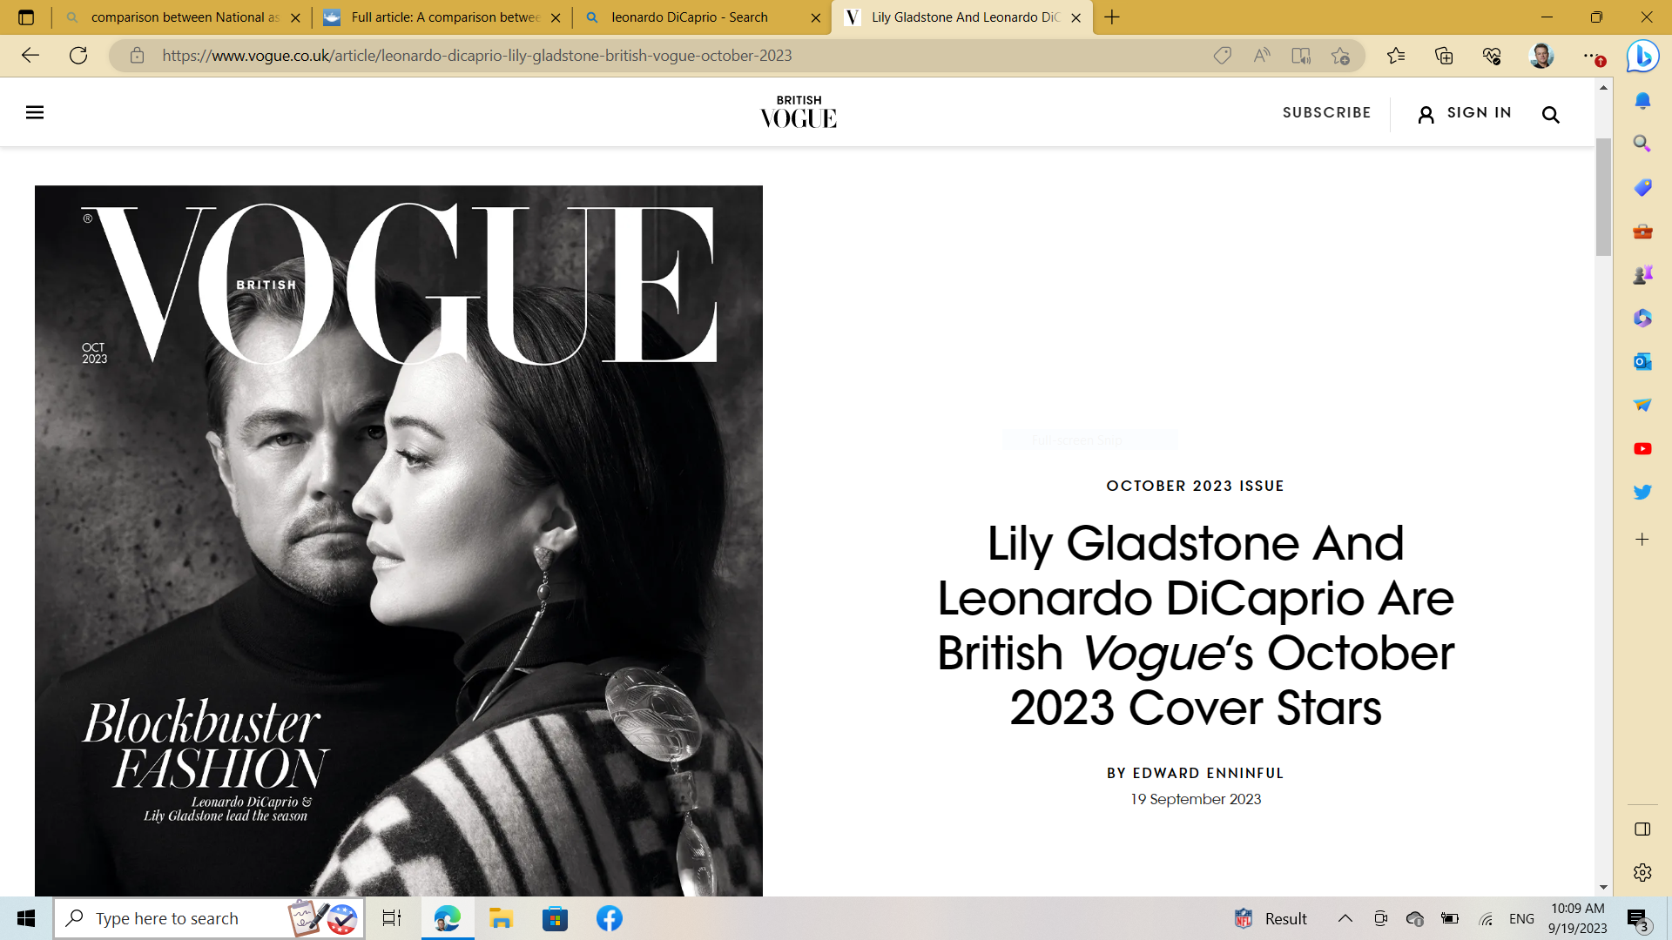Open File Explorer from the taskbar

coord(501,918)
